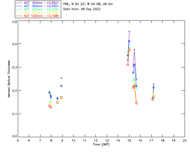Click hour 11 on the time axis
The height and width of the screenshot is (152, 190).
pyautogui.click(x=85, y=140)
